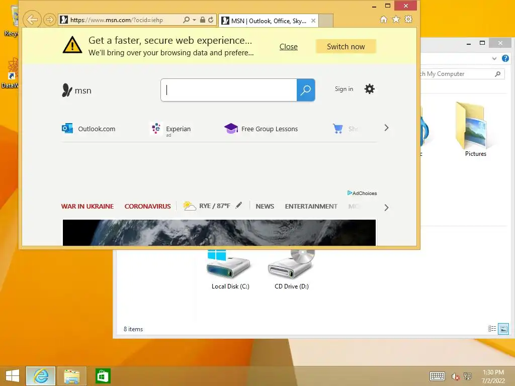Close the MSN browser tab
This screenshot has width=515, height=386.
point(313,21)
